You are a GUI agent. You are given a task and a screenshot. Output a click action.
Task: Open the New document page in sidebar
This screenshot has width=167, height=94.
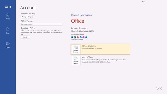[x=8, y=31]
